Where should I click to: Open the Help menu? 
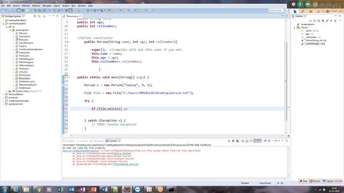click(90, 6)
